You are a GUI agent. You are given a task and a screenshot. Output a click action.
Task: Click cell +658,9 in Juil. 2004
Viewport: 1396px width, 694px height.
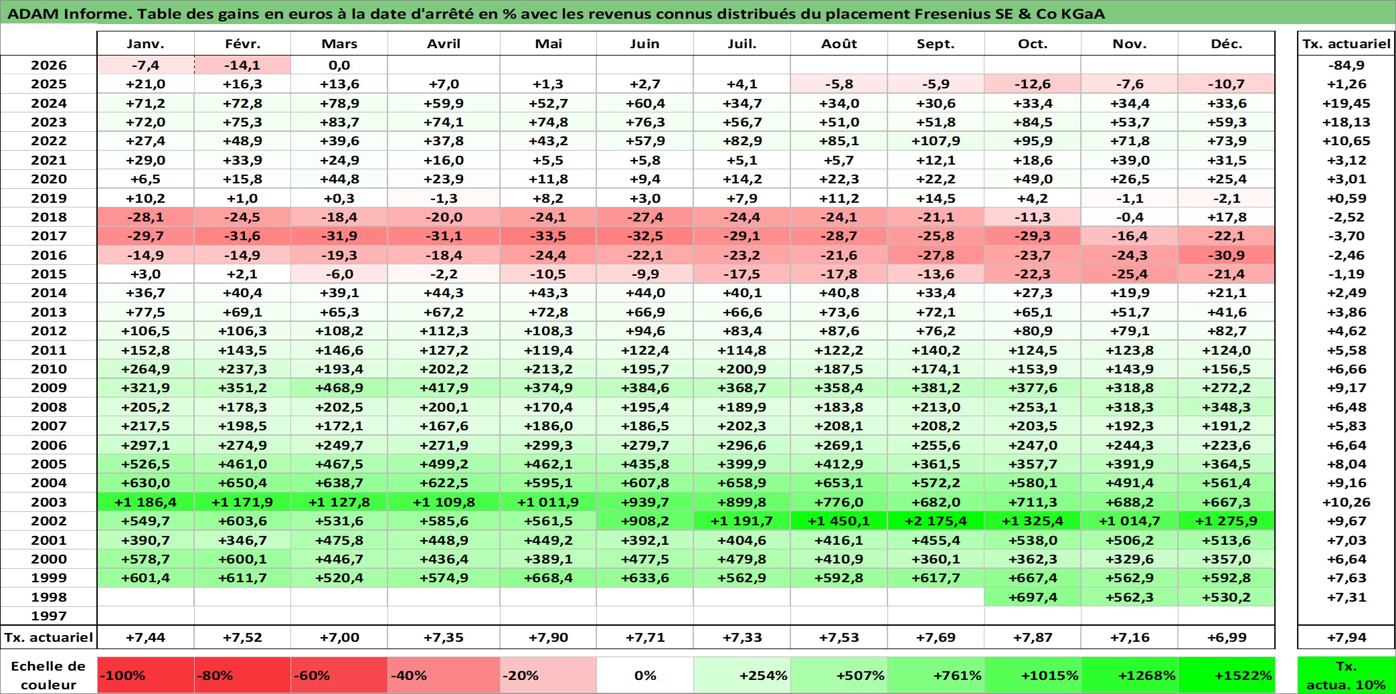(742, 483)
